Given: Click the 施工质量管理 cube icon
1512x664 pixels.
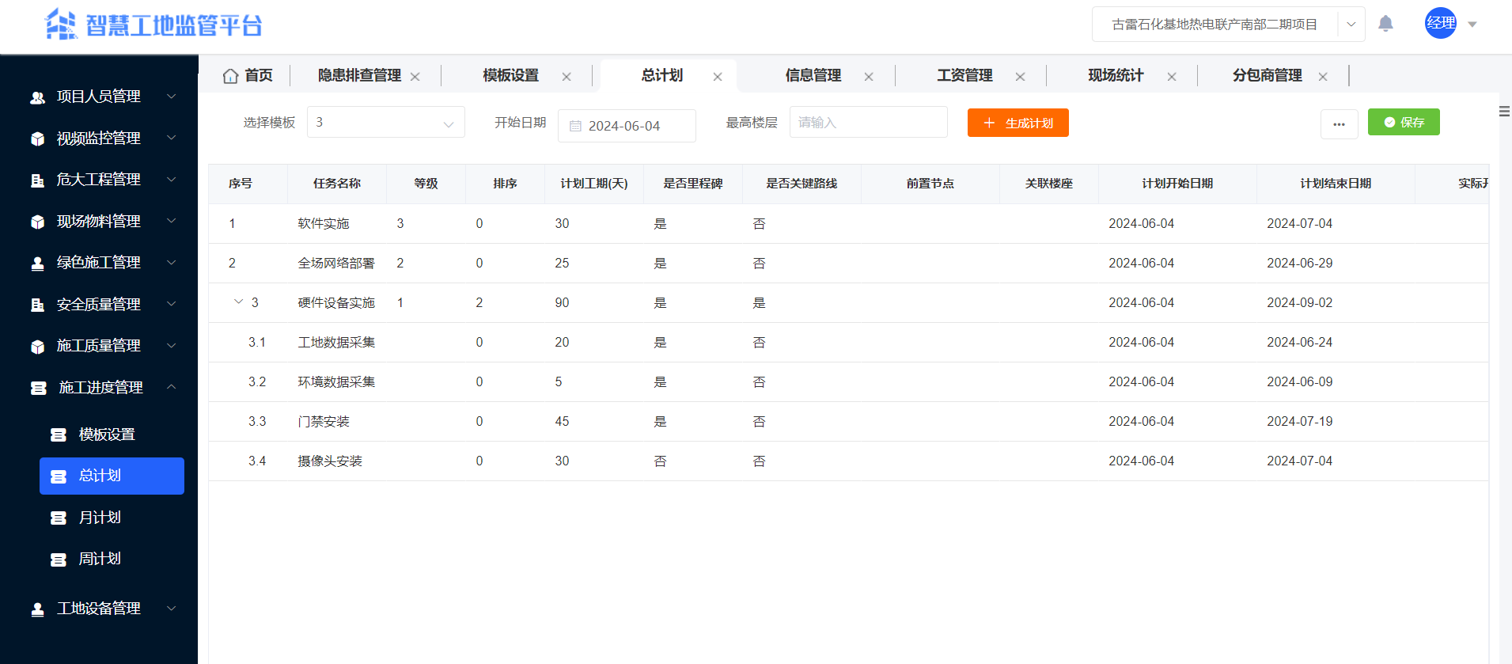Looking at the screenshot, I should point(37,347).
